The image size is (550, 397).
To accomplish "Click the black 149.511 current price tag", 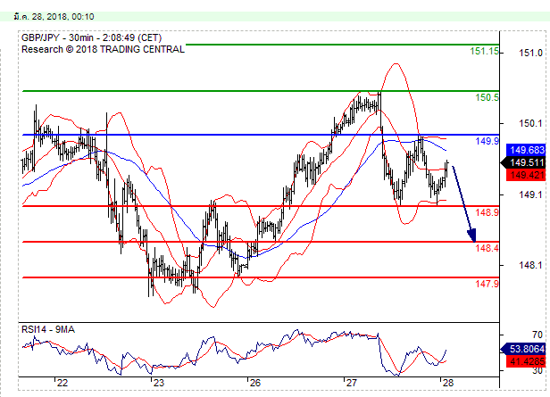I will (524, 162).
